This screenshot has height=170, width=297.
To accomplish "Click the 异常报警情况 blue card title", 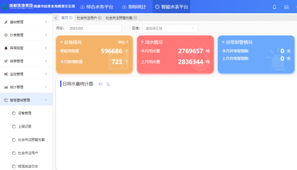I will coord(239,42).
